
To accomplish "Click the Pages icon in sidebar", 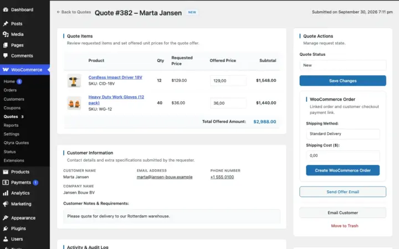I will pyautogui.click(x=6, y=45).
